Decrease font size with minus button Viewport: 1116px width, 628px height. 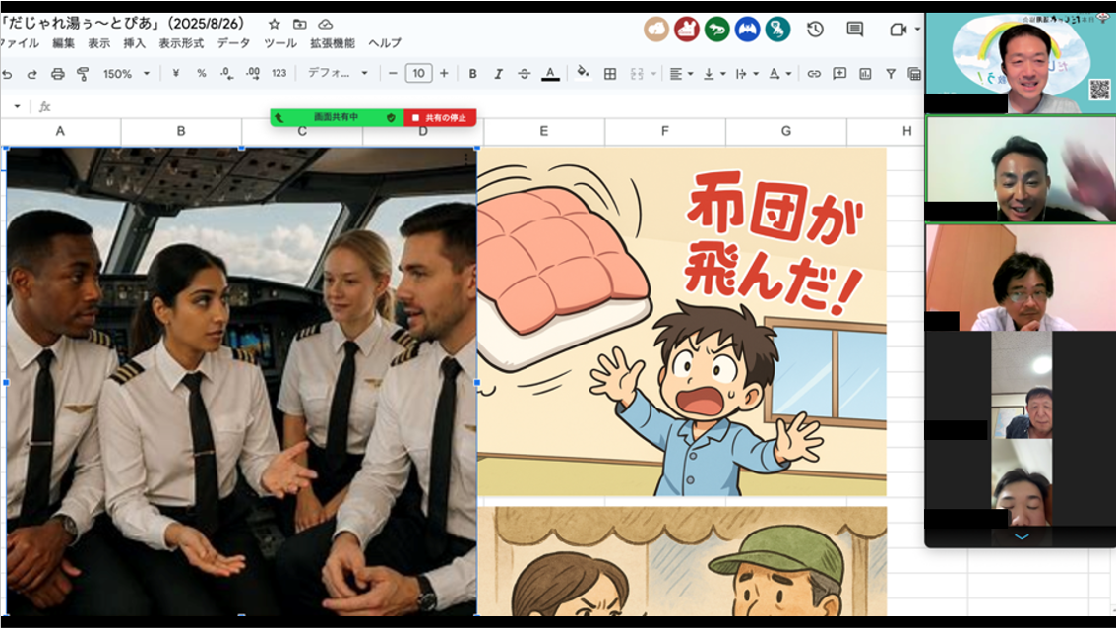[392, 74]
